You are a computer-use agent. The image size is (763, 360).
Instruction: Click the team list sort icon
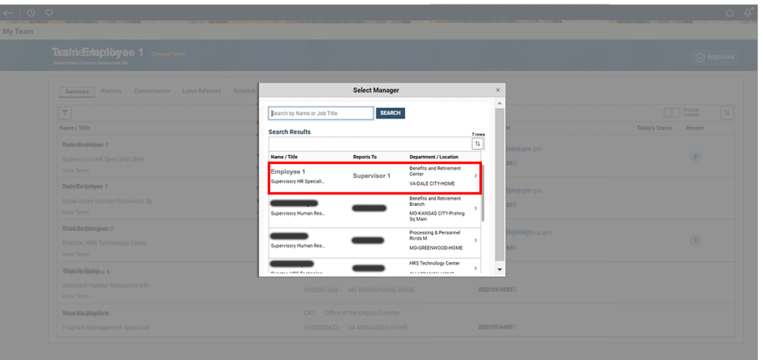[x=727, y=112]
